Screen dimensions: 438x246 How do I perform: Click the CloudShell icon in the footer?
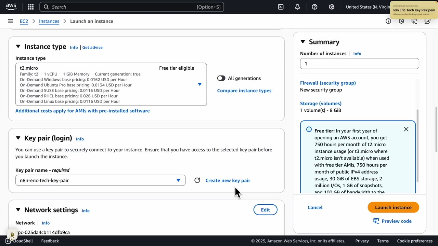(8, 241)
